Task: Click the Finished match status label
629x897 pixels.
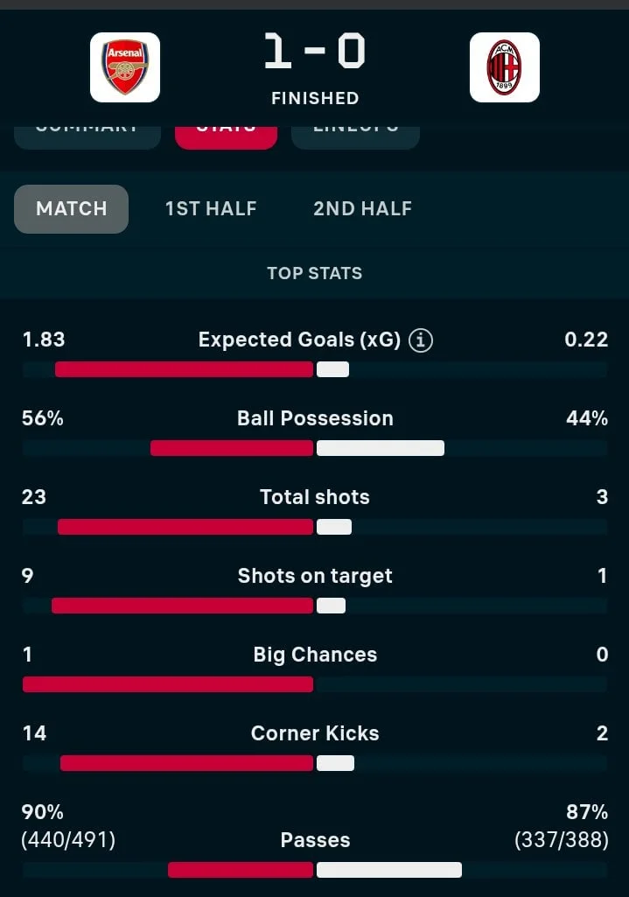Action: pos(314,98)
